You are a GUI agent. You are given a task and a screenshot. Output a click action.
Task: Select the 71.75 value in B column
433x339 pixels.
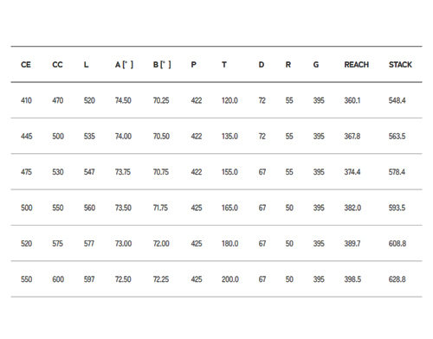[x=160, y=208]
